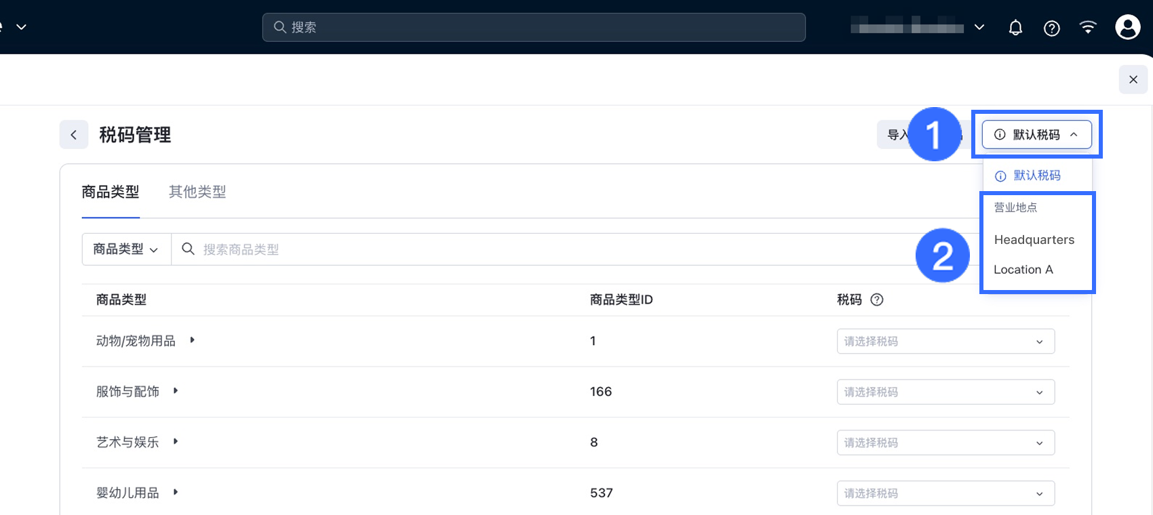
Task: Expand the 艺术与娱乐 category row
Action: [176, 442]
